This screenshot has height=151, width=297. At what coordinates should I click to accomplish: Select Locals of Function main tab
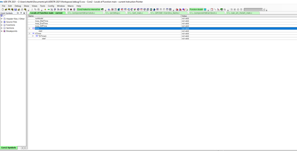tap(47, 13)
